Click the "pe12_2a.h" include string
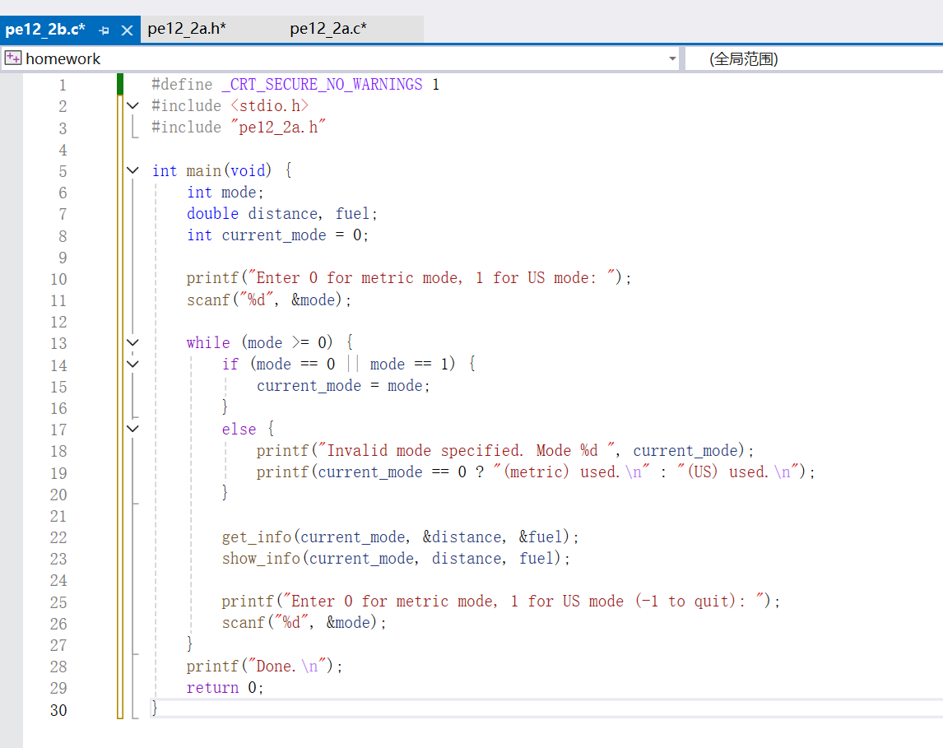Viewport: 943px width, 748px height. pos(278,128)
